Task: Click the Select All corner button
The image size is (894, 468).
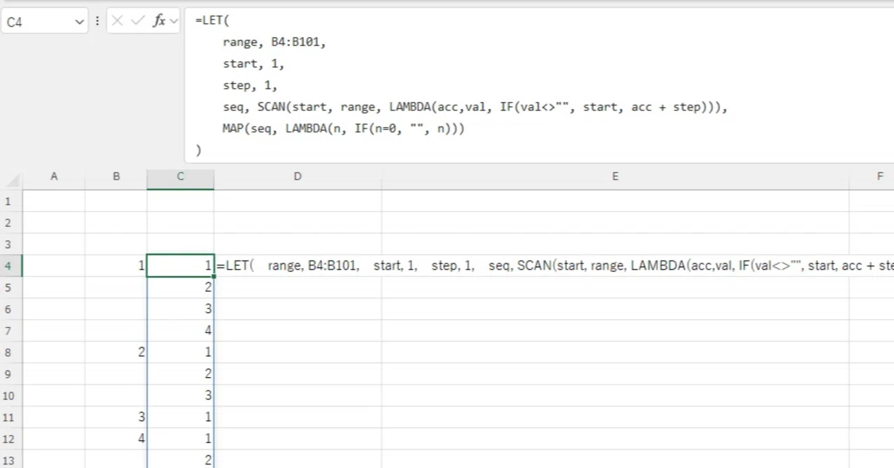Action: 11,179
